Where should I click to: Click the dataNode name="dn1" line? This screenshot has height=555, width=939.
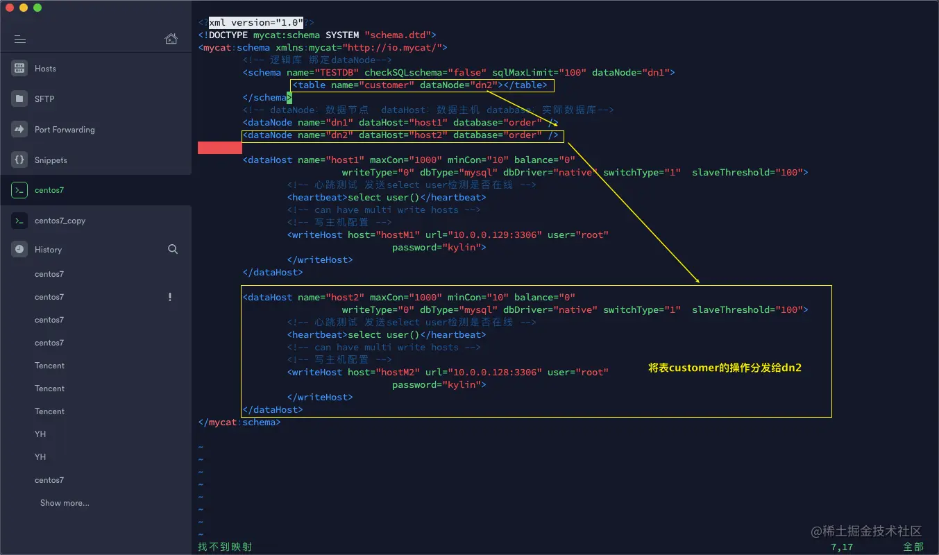point(400,123)
